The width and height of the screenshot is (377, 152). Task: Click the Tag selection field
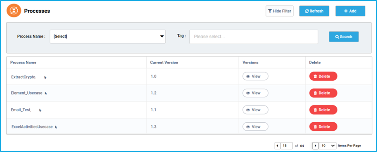pyautogui.click(x=254, y=37)
